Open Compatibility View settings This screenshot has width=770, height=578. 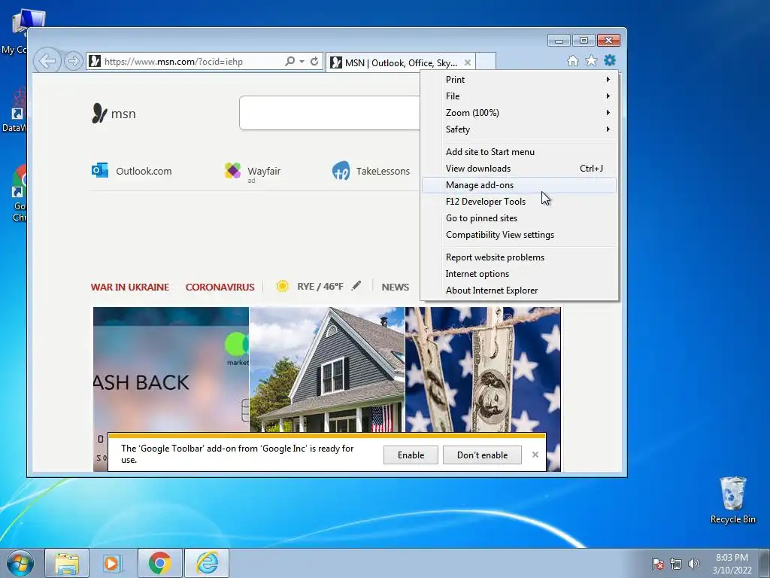[519, 235]
